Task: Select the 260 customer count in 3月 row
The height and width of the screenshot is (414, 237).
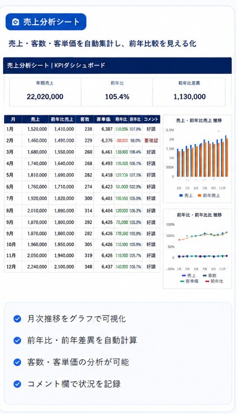Action: (x=88, y=152)
